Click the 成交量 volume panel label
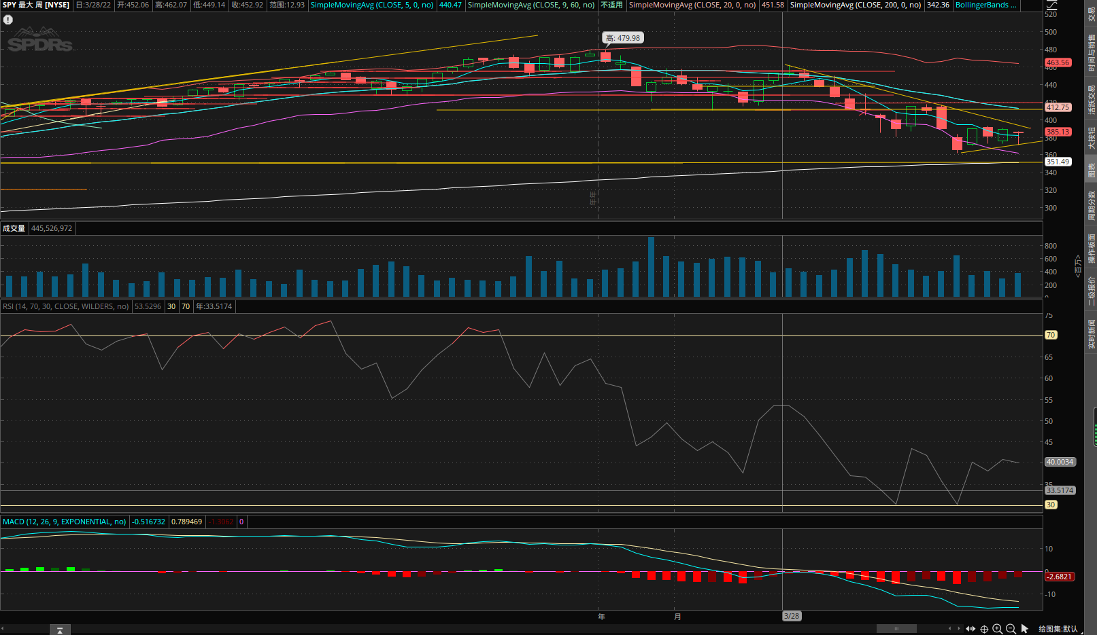1097x635 pixels. pos(14,228)
